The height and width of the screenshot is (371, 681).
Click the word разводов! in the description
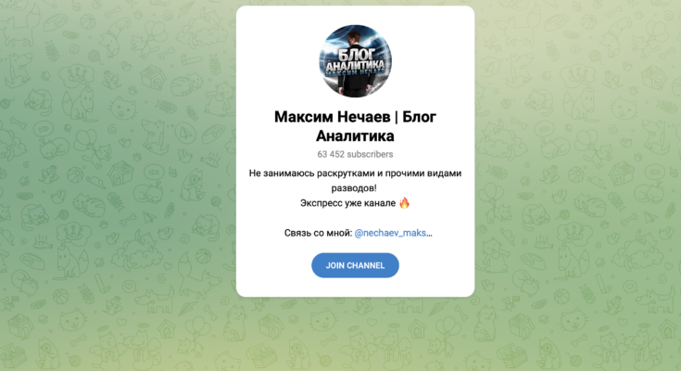(x=354, y=188)
